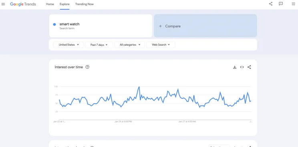The image size is (298, 147).
Task: Open the All categories dropdown
Action: click(x=130, y=45)
